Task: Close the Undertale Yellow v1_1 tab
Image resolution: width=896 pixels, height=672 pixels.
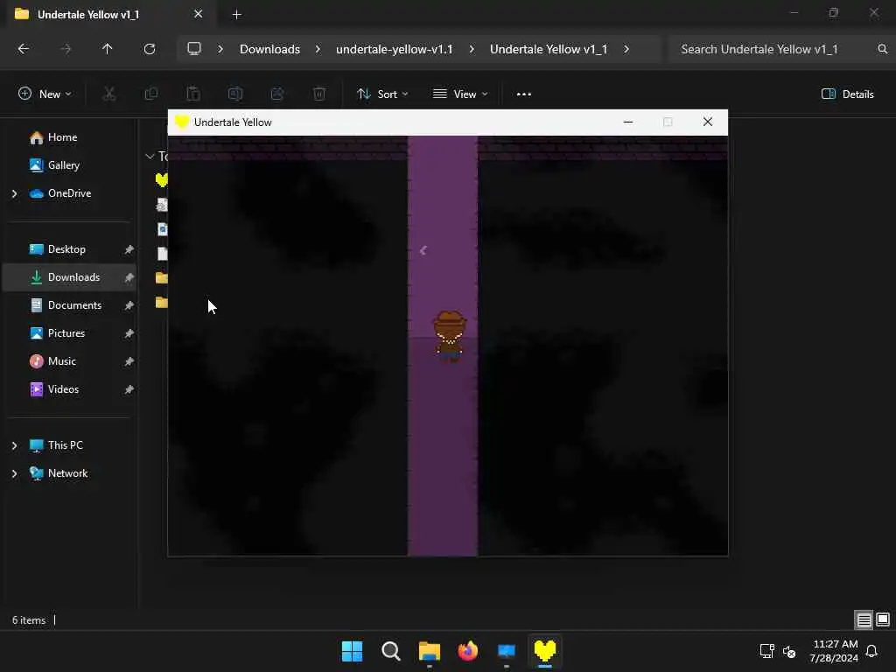Action: point(199,14)
